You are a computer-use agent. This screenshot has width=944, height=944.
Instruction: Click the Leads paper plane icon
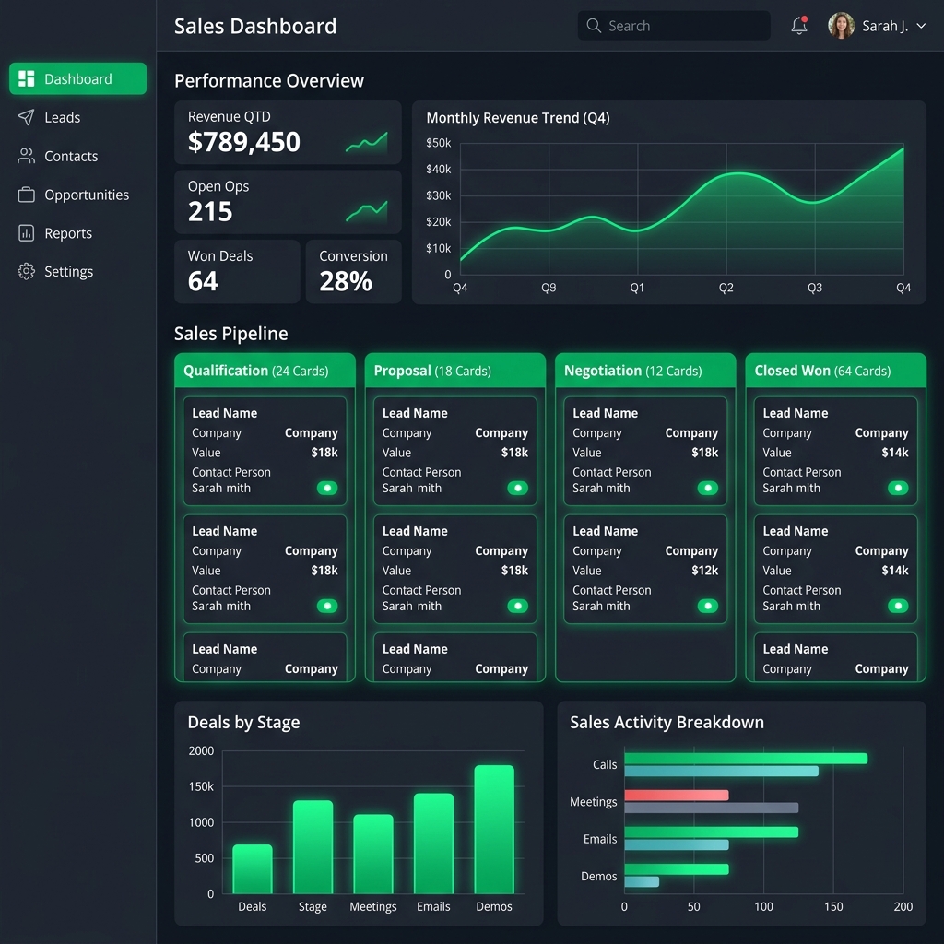click(x=26, y=117)
